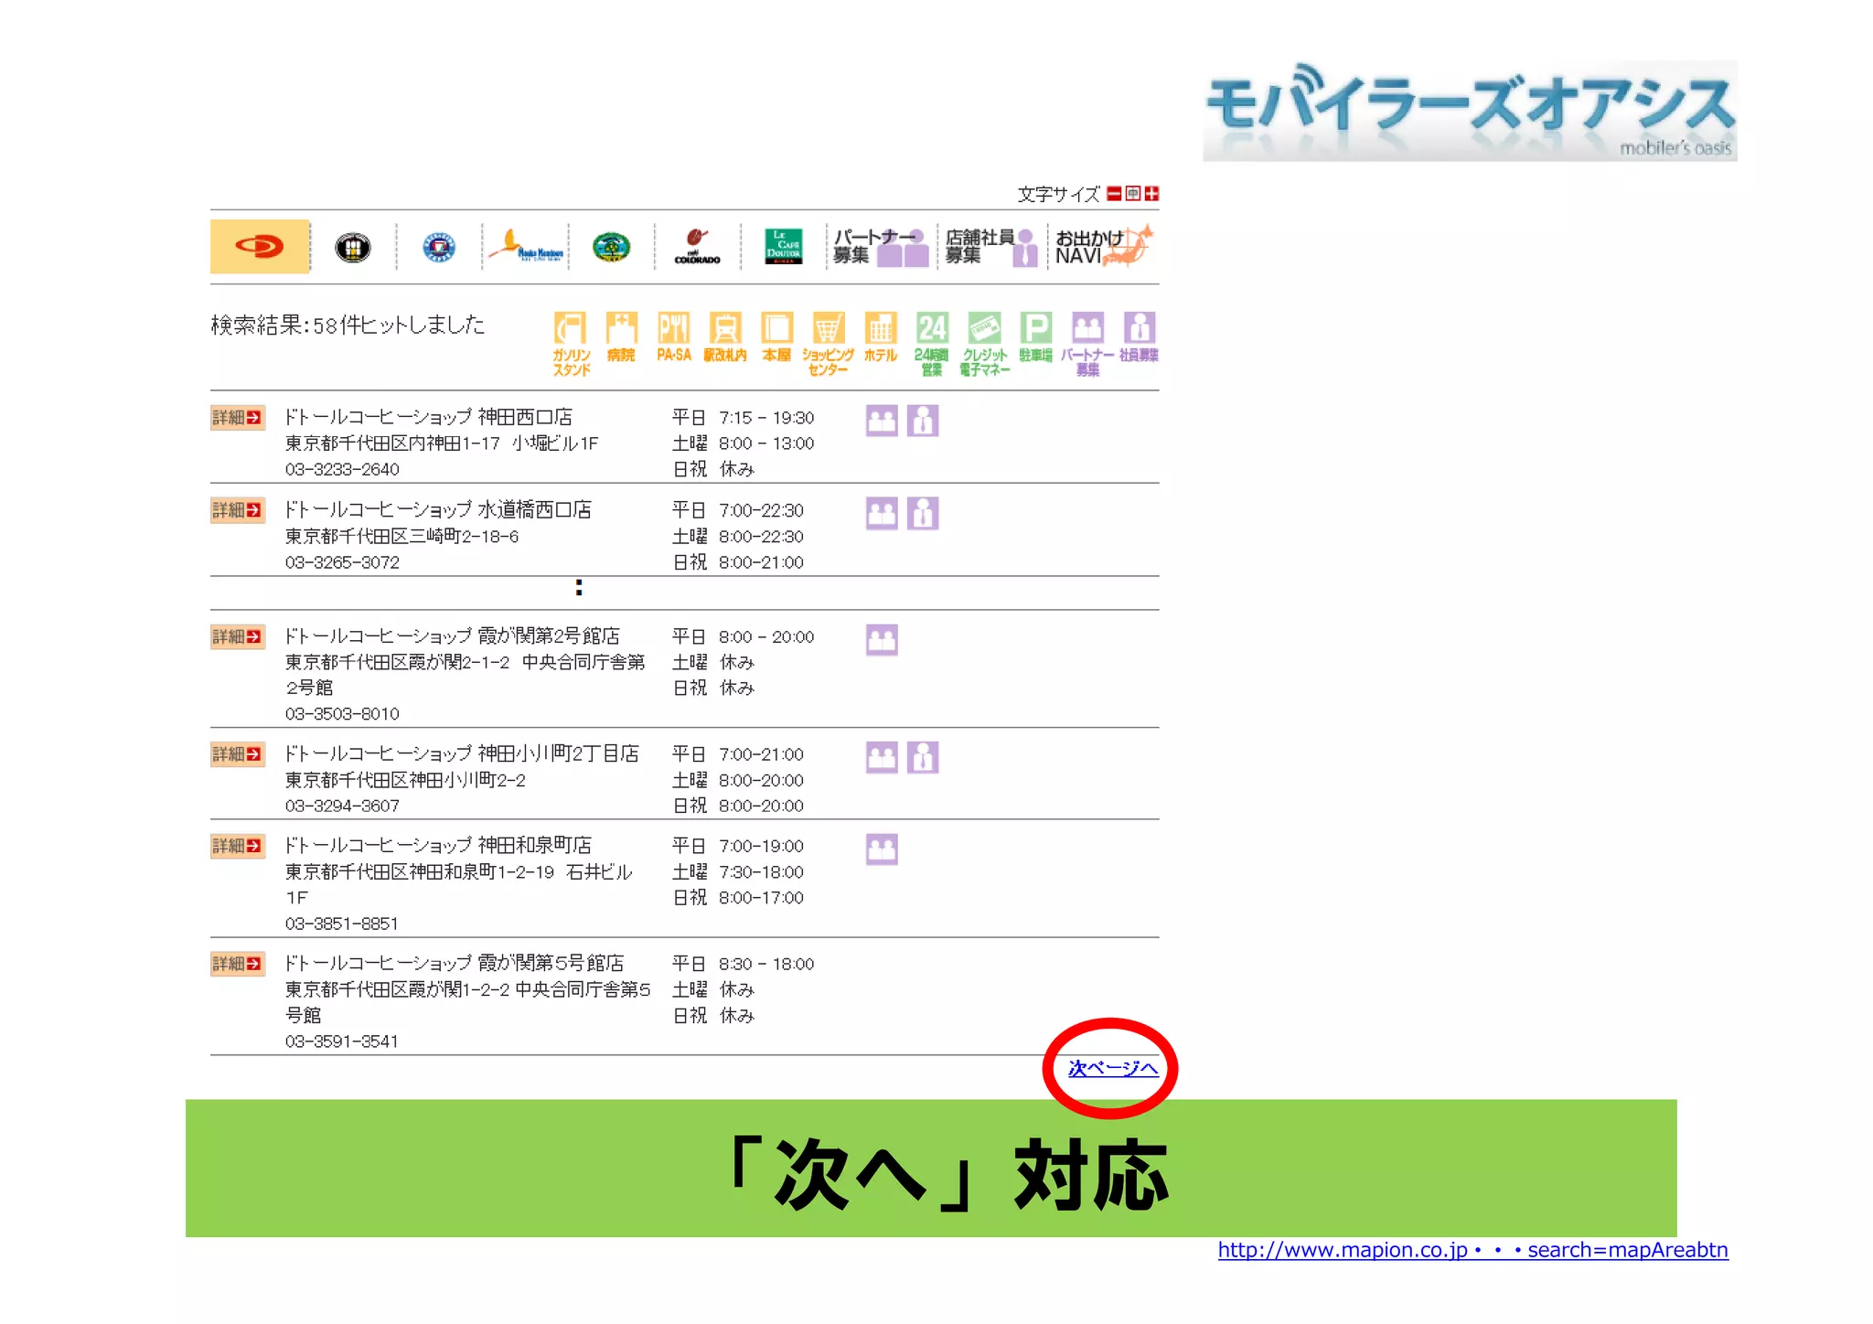
Task: Select phone number 03-3265-3072
Action: (x=342, y=562)
